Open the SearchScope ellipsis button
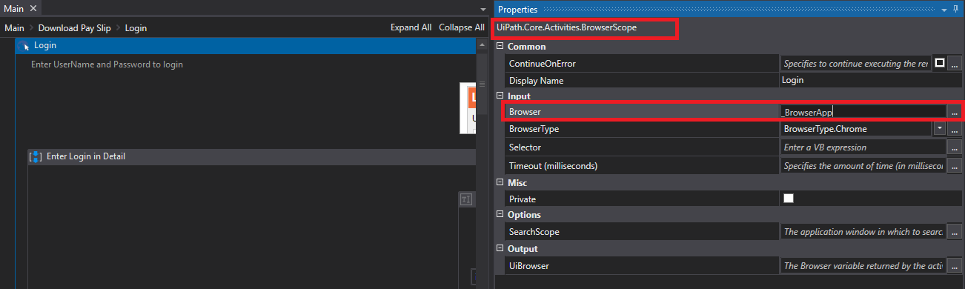The image size is (965, 289). [955, 232]
